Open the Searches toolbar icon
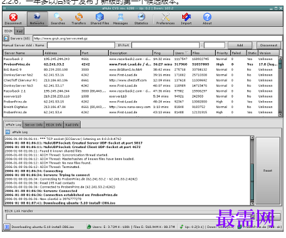286x238 pixels. coord(58,19)
